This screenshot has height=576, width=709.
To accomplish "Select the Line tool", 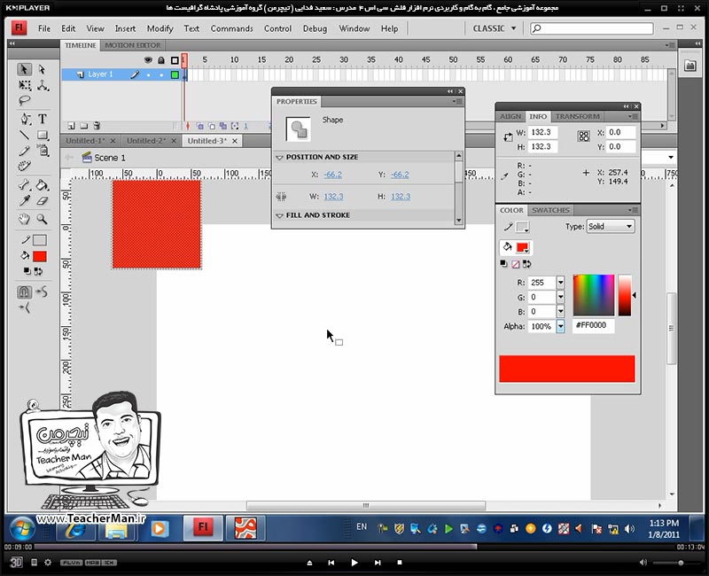I will pyautogui.click(x=25, y=135).
